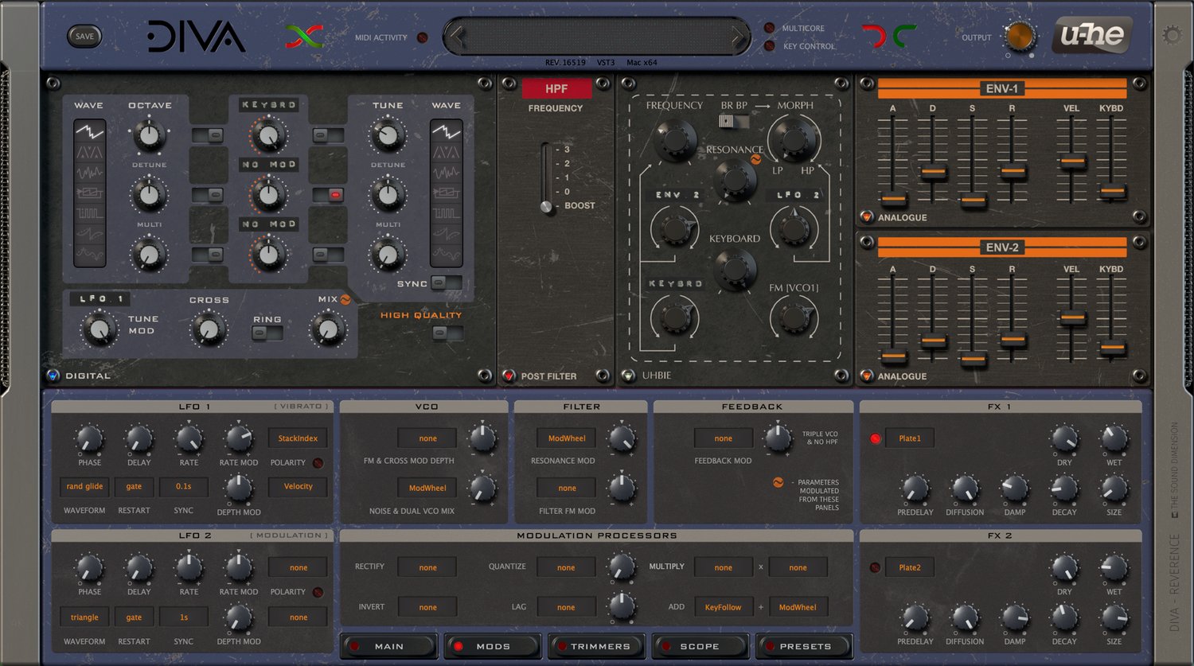
Task: Click the orange modulation icon beside MIX
Action: tap(345, 300)
